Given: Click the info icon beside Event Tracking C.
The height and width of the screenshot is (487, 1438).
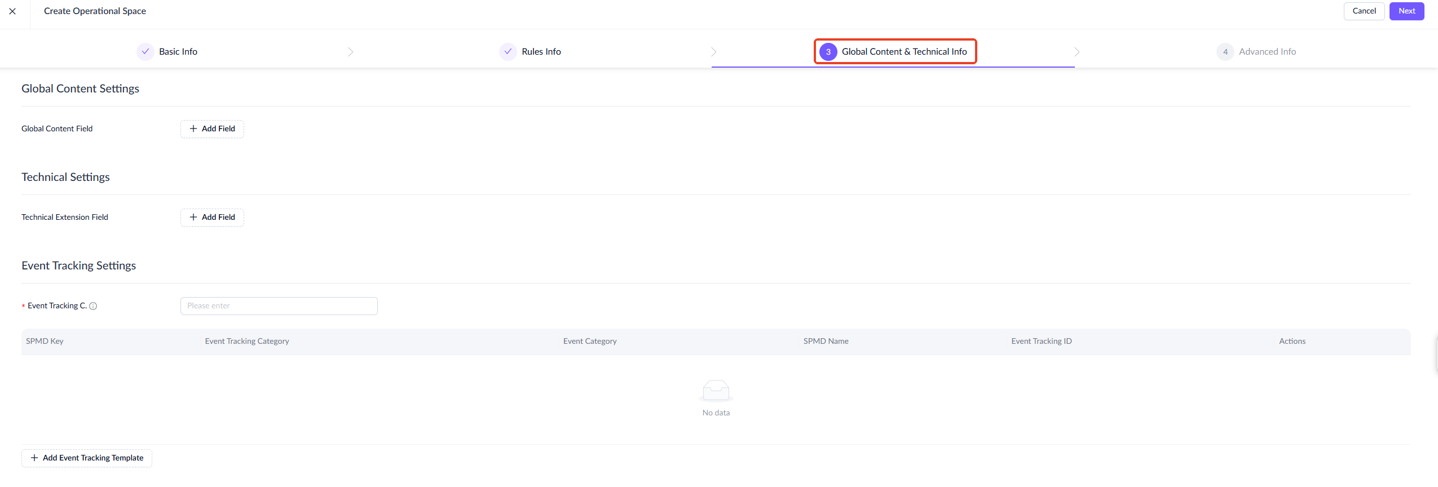Looking at the screenshot, I should pos(94,306).
